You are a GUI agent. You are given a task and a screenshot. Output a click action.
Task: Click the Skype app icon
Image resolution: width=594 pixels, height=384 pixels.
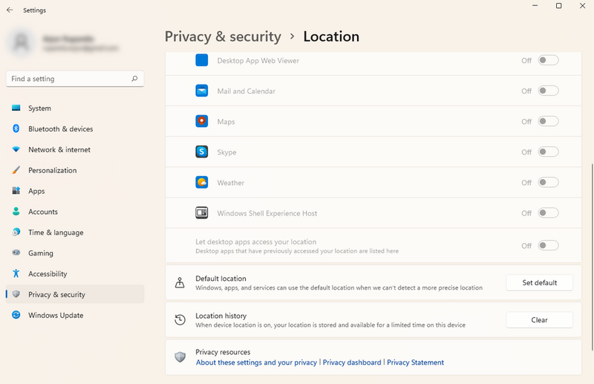tap(202, 152)
